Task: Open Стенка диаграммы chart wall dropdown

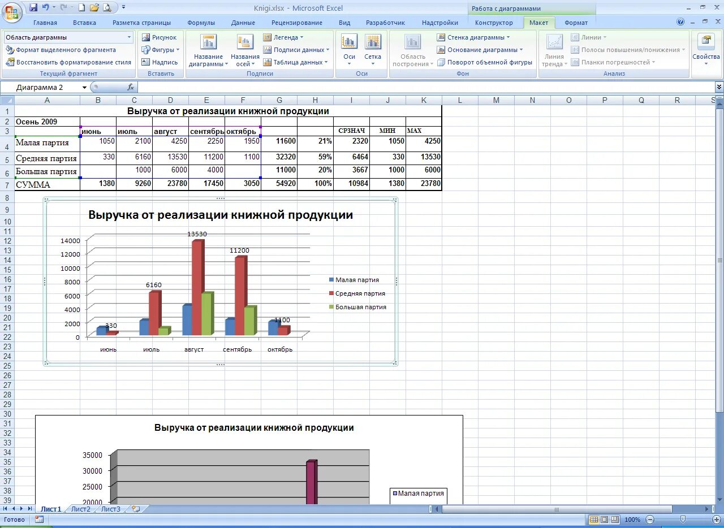Action: (473, 37)
